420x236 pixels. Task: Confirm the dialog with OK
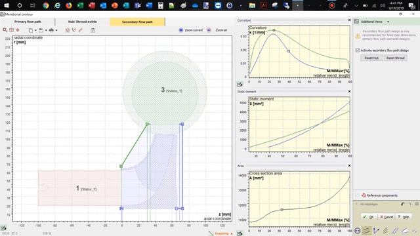tap(368, 217)
